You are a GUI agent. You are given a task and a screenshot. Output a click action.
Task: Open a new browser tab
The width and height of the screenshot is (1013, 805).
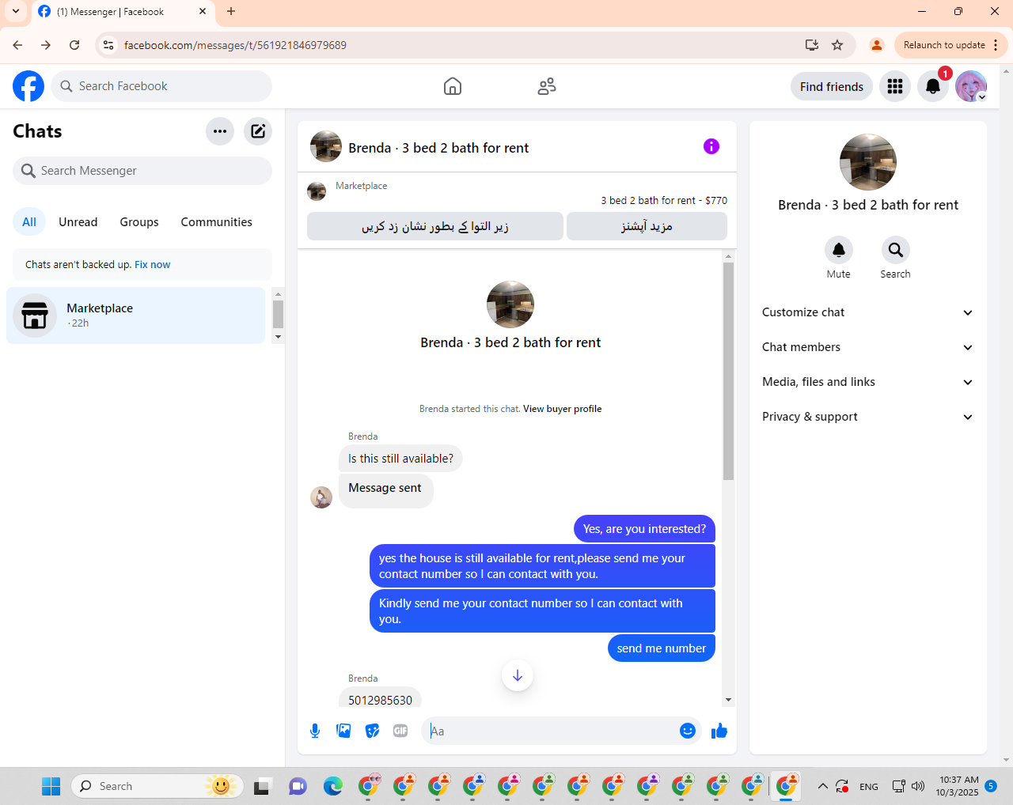pos(231,12)
